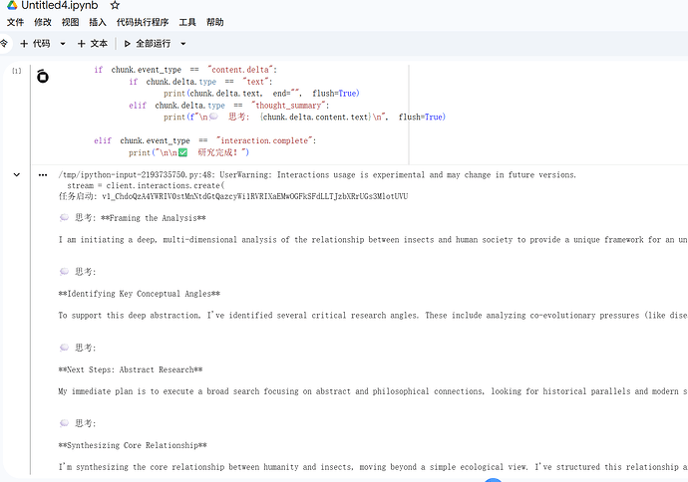The width and height of the screenshot is (688, 482).
Task: Open the 文件 menu
Action: 15,22
